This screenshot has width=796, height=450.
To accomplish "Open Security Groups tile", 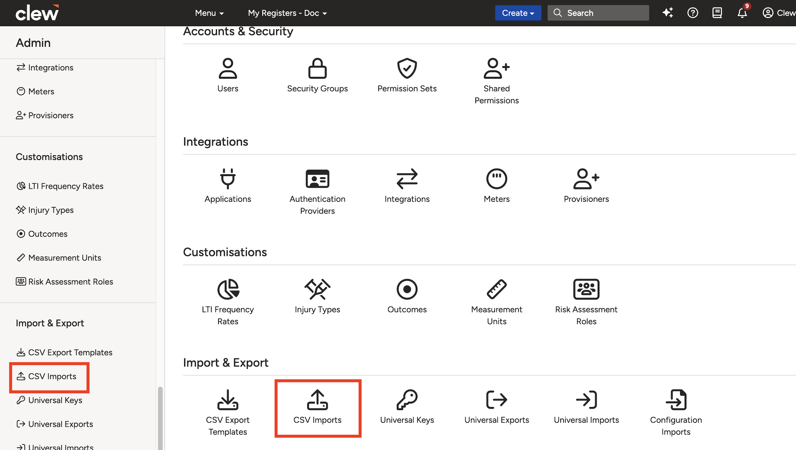I will pyautogui.click(x=317, y=75).
